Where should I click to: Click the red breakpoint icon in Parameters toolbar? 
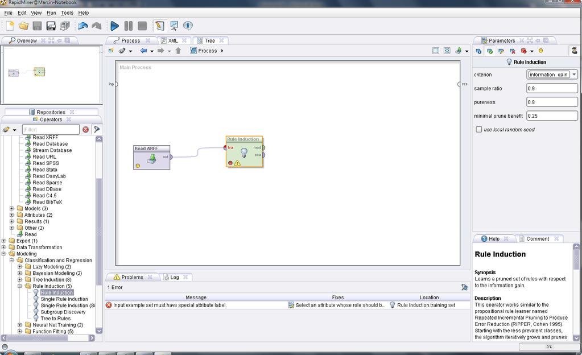(524, 51)
